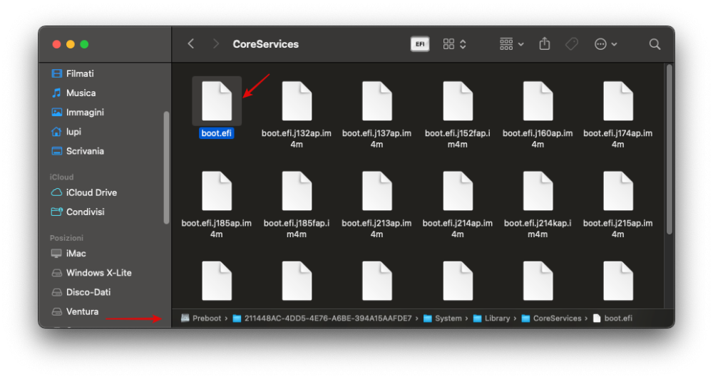Click the Share toolbar icon
This screenshot has height=379, width=713.
tap(544, 44)
